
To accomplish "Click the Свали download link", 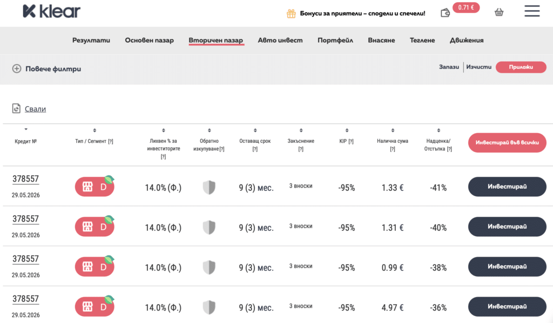I will (35, 109).
